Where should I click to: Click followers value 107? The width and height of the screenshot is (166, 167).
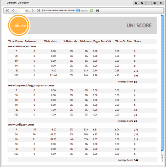34,129
